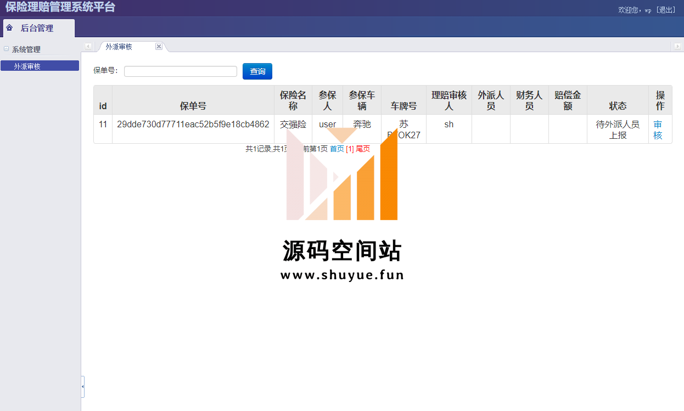Open the 审核 link in the 操作 column
The image size is (684, 411).
click(658, 130)
